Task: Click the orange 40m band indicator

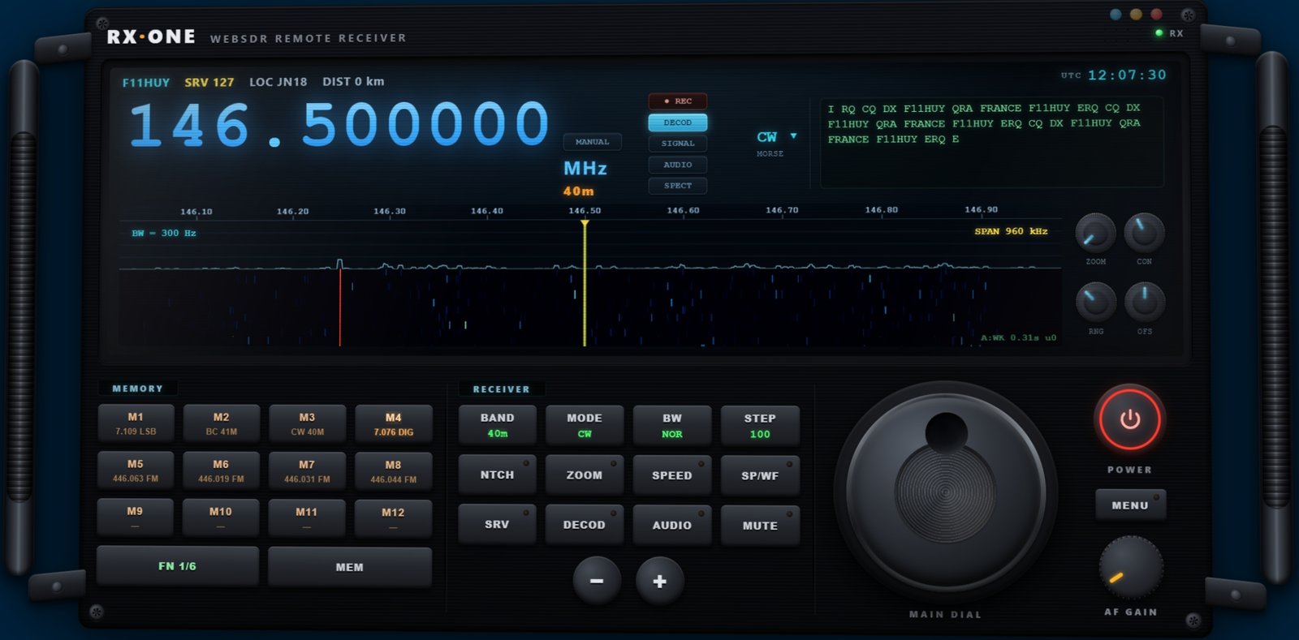Action: [x=579, y=191]
